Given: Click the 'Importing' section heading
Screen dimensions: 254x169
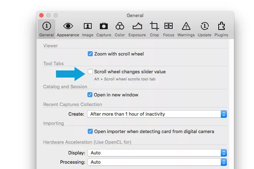Looking at the screenshot, I should click(x=54, y=123).
